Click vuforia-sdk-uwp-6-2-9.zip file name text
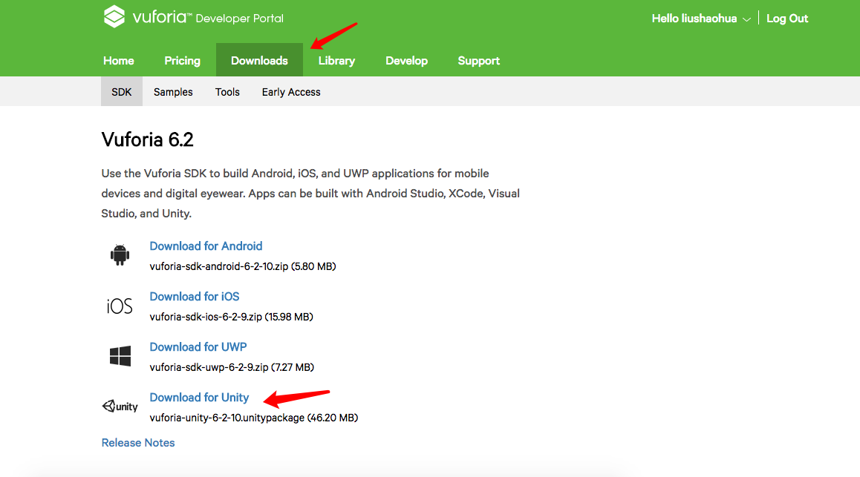This screenshot has width=860, height=477. point(209,367)
